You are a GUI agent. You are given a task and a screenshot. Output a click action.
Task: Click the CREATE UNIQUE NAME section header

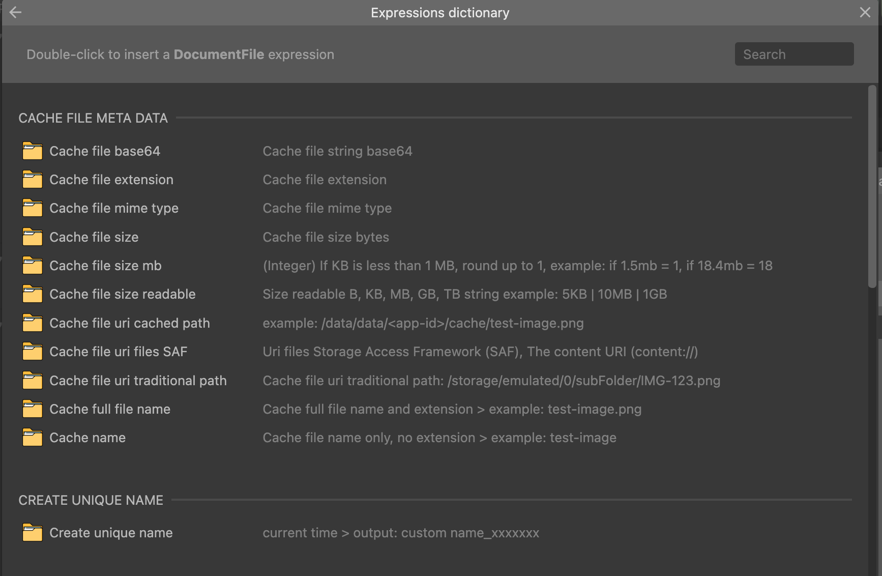(91, 500)
